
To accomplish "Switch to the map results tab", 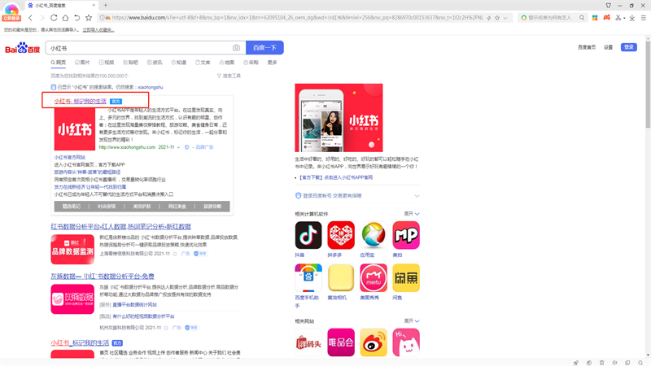I will (x=227, y=63).
